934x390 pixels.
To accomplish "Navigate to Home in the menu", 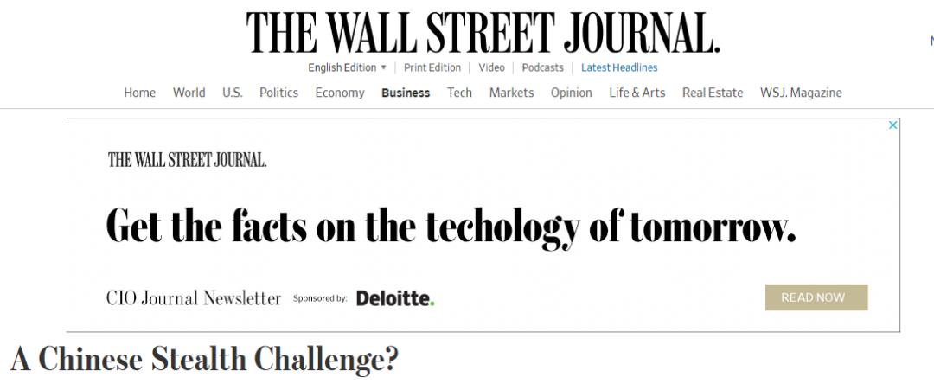I will point(139,93).
